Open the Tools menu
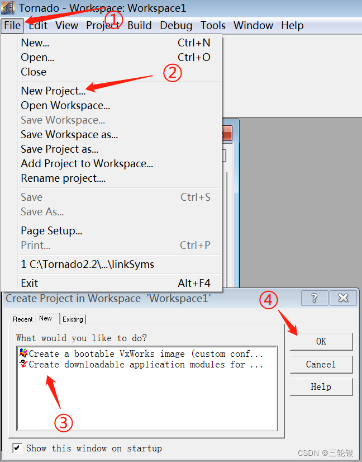This screenshot has height=462, width=362. point(213,26)
